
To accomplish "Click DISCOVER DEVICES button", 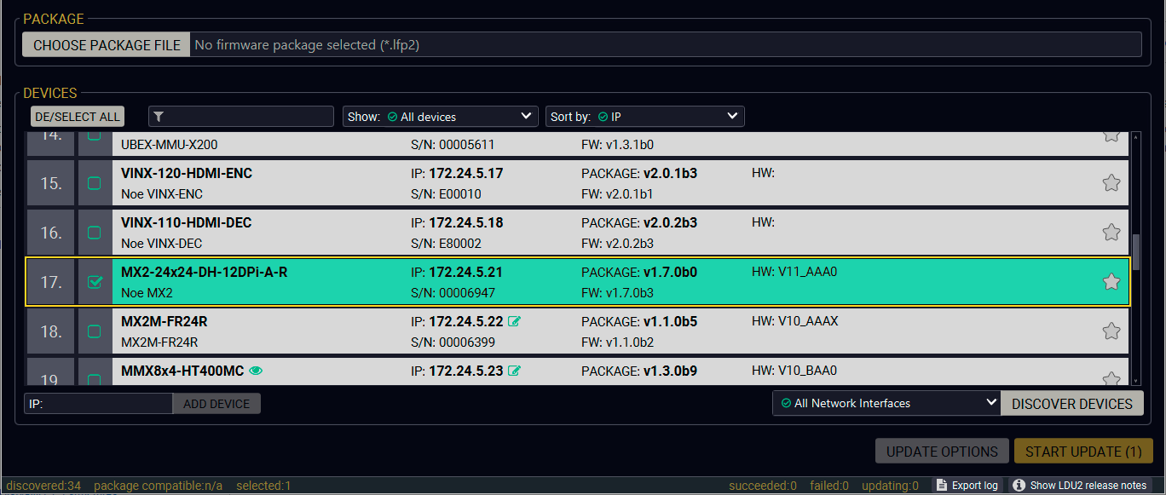I will click(x=1072, y=404).
